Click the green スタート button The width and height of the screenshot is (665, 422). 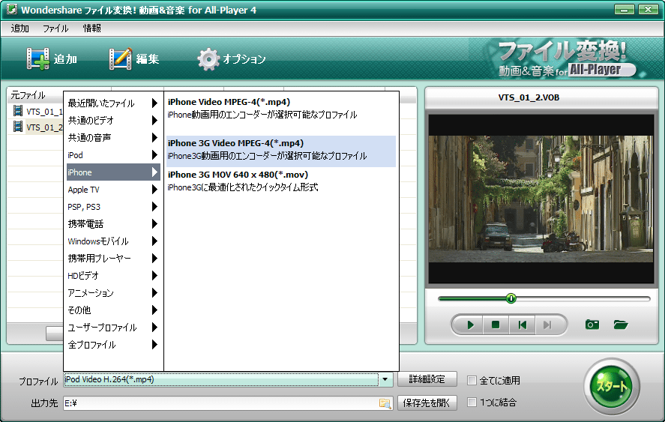pos(611,386)
